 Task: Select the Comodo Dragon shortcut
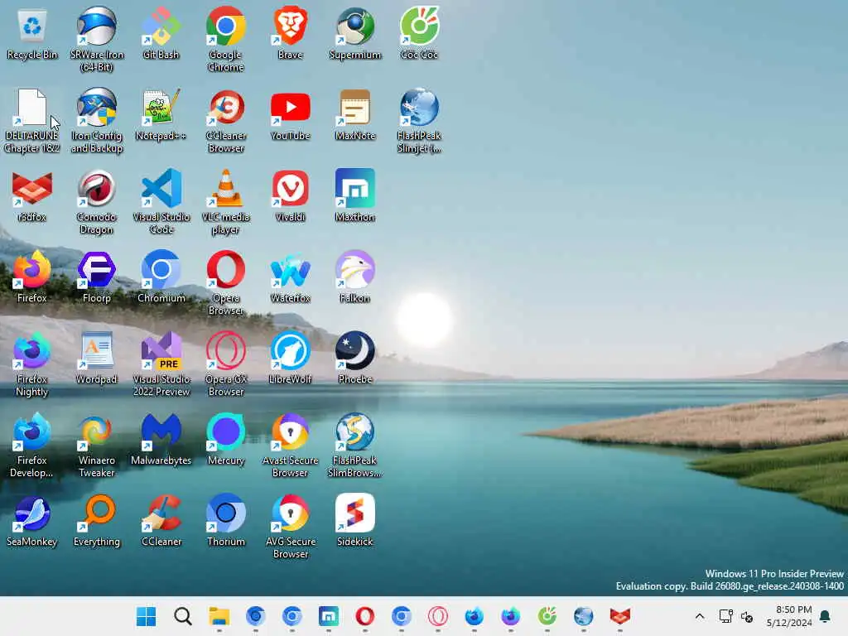tap(97, 202)
